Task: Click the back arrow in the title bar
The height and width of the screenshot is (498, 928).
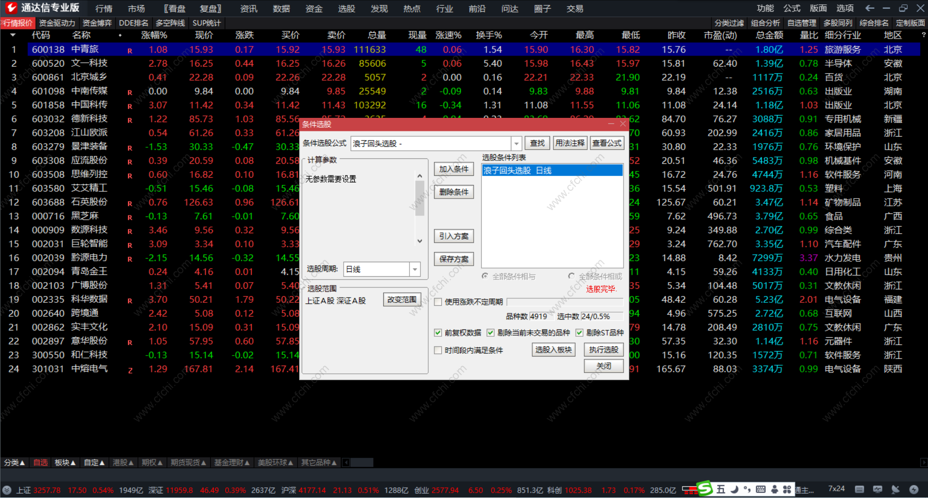Action: click(x=870, y=8)
